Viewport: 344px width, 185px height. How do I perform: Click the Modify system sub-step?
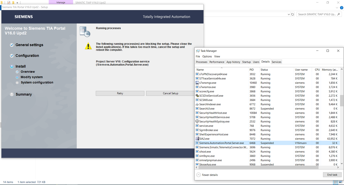(32, 77)
